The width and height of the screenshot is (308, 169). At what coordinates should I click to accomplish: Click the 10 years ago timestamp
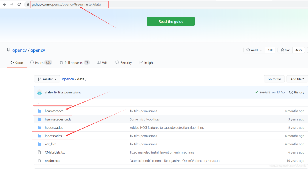click(295, 160)
